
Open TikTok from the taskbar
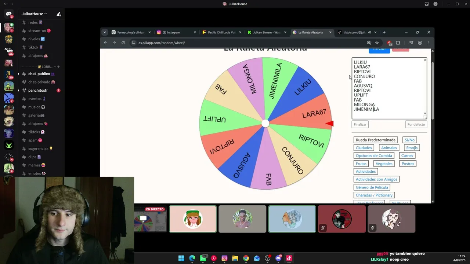click(x=289, y=258)
